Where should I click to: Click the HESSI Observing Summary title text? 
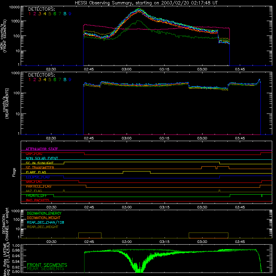click(x=146, y=3)
